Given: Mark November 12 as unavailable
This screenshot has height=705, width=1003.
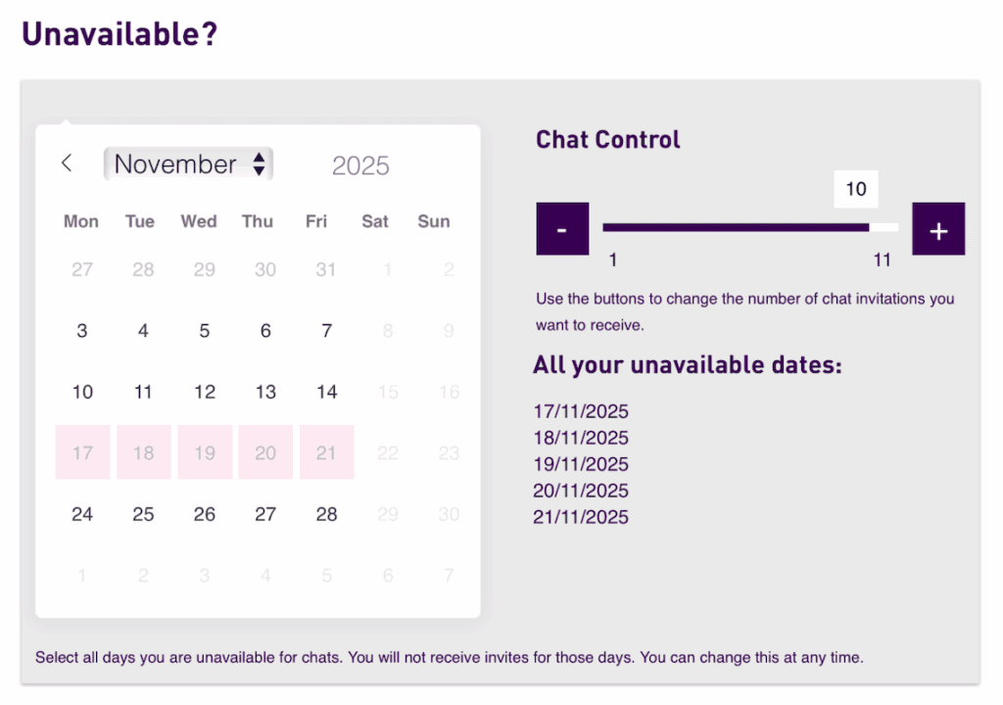Looking at the screenshot, I should point(205,392).
